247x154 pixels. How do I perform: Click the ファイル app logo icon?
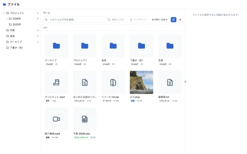point(5,5)
